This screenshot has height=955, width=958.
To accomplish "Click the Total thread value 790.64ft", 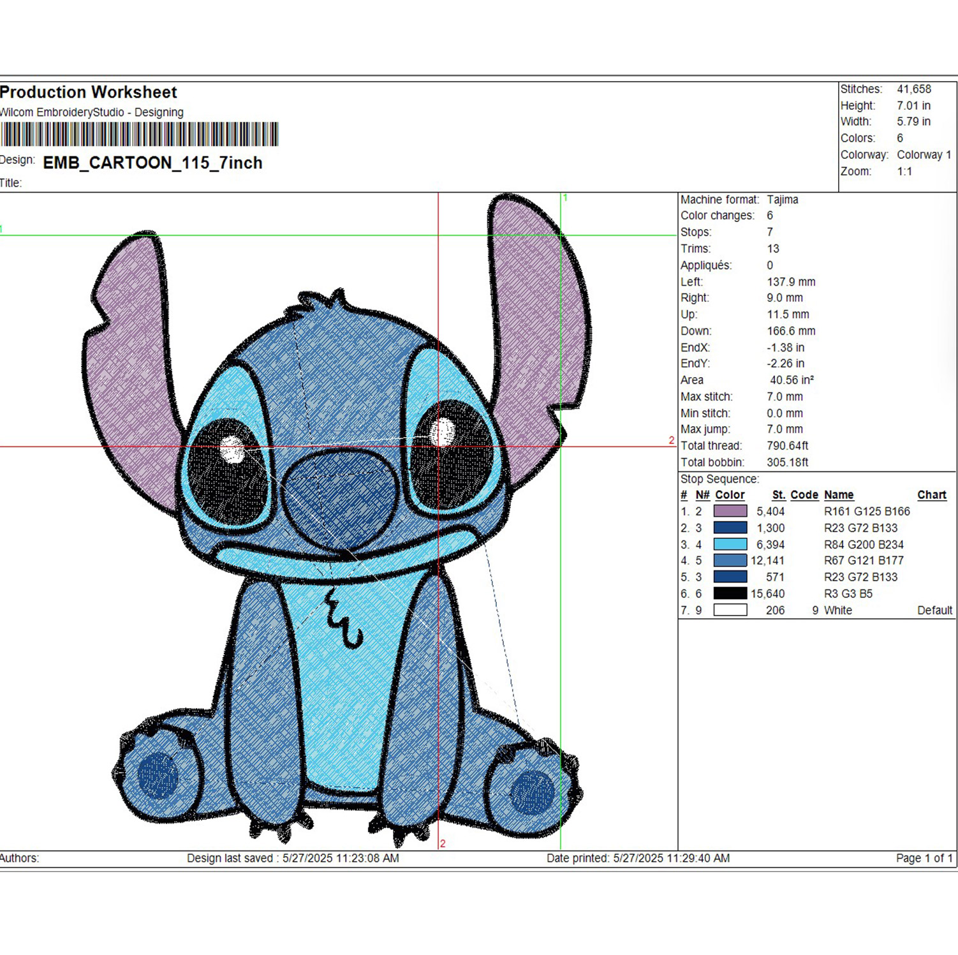I will click(787, 445).
